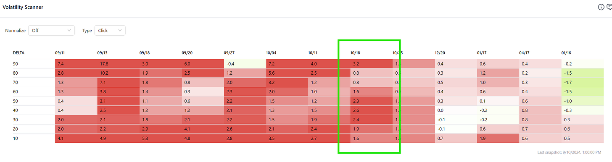Select the 04/17 expiry column header
This screenshot has height=162, width=612.
[x=525, y=53]
